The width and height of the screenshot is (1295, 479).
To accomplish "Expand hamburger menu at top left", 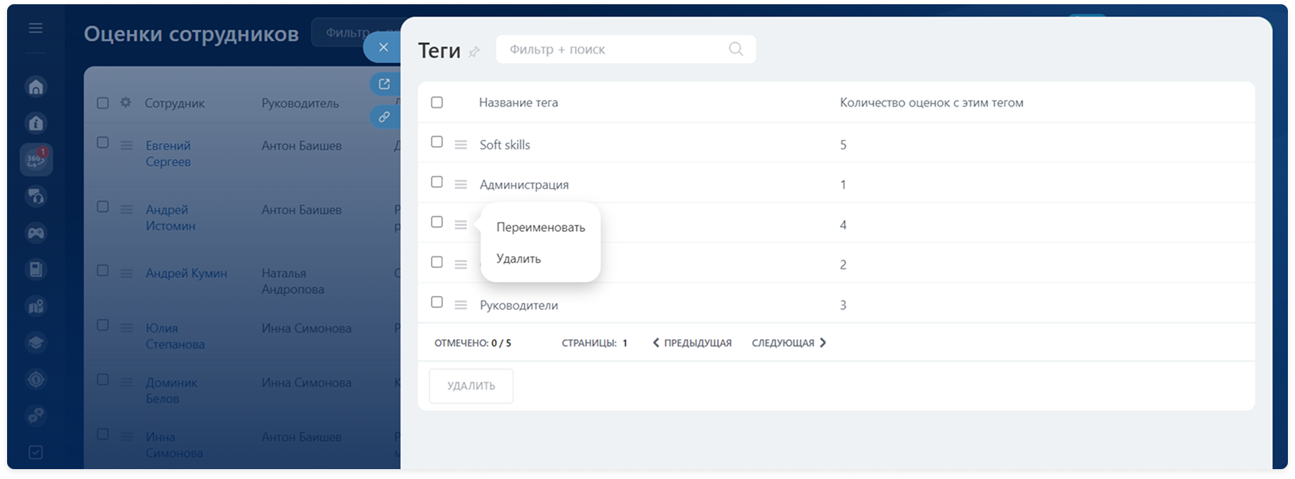I will point(35,28).
